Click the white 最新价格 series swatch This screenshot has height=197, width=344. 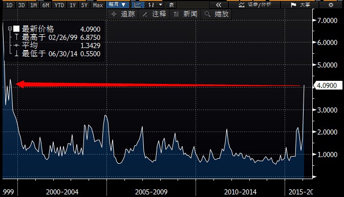(x=16, y=29)
